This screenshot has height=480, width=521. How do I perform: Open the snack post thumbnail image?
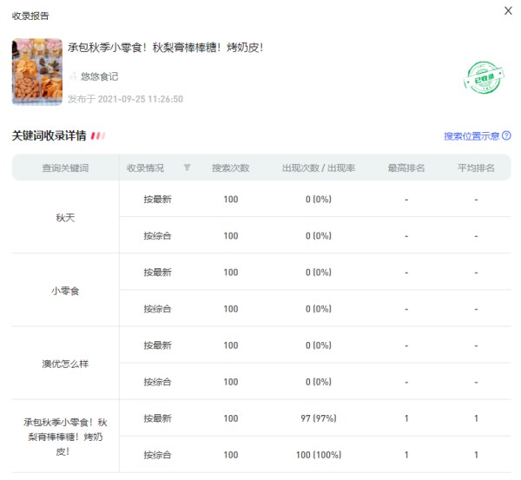36,72
